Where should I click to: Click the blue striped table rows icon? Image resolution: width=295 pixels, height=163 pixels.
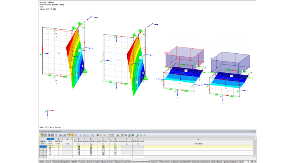[113, 135]
